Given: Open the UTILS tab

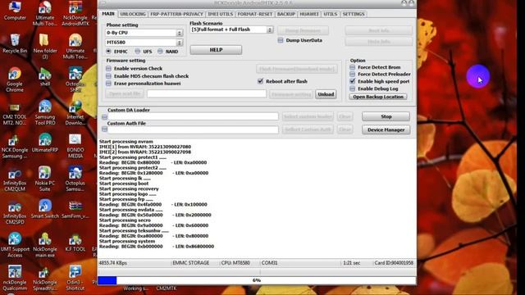Looking at the screenshot, I should coord(330,14).
